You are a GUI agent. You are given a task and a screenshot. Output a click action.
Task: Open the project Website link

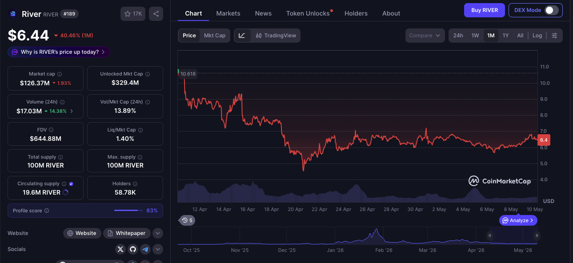pos(82,233)
